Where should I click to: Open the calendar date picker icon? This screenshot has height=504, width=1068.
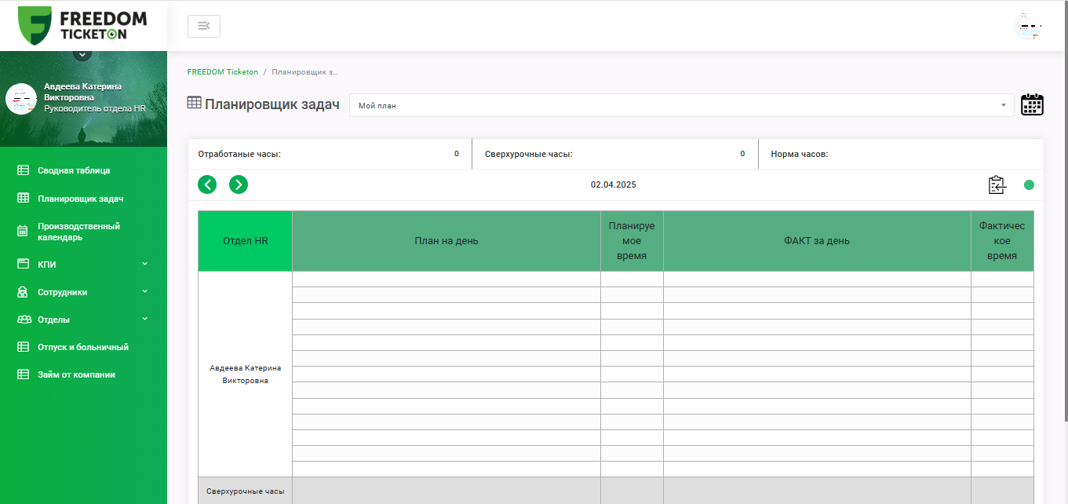click(x=1032, y=104)
